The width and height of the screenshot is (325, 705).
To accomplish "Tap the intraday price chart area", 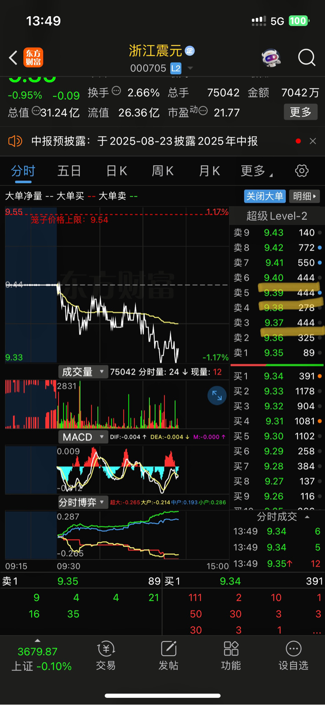I will (117, 285).
